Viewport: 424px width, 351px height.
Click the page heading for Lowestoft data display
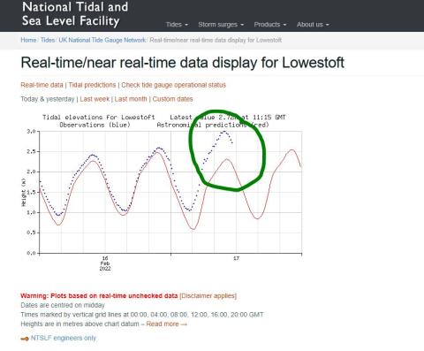click(183, 63)
